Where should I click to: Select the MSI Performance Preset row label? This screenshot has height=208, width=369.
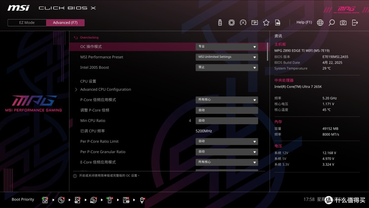[102, 57]
